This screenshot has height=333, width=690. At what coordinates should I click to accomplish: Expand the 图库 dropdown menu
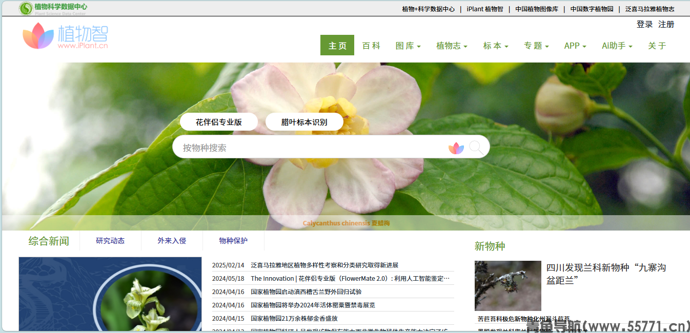click(408, 46)
